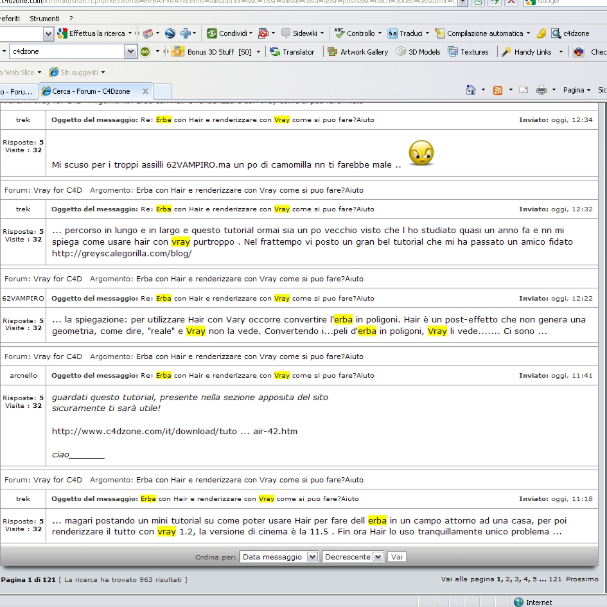The image size is (607, 607).
Task: Click the bookmarks tag icon in Google toolbar
Action: tap(148, 33)
